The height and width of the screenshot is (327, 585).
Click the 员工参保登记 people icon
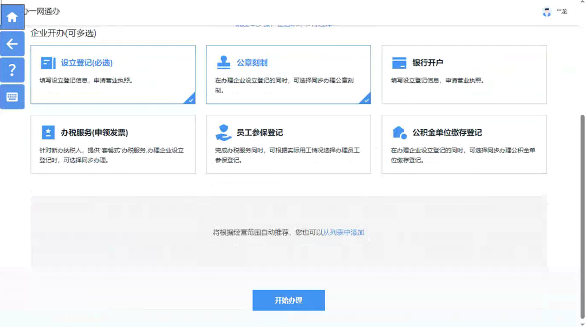[223, 132]
